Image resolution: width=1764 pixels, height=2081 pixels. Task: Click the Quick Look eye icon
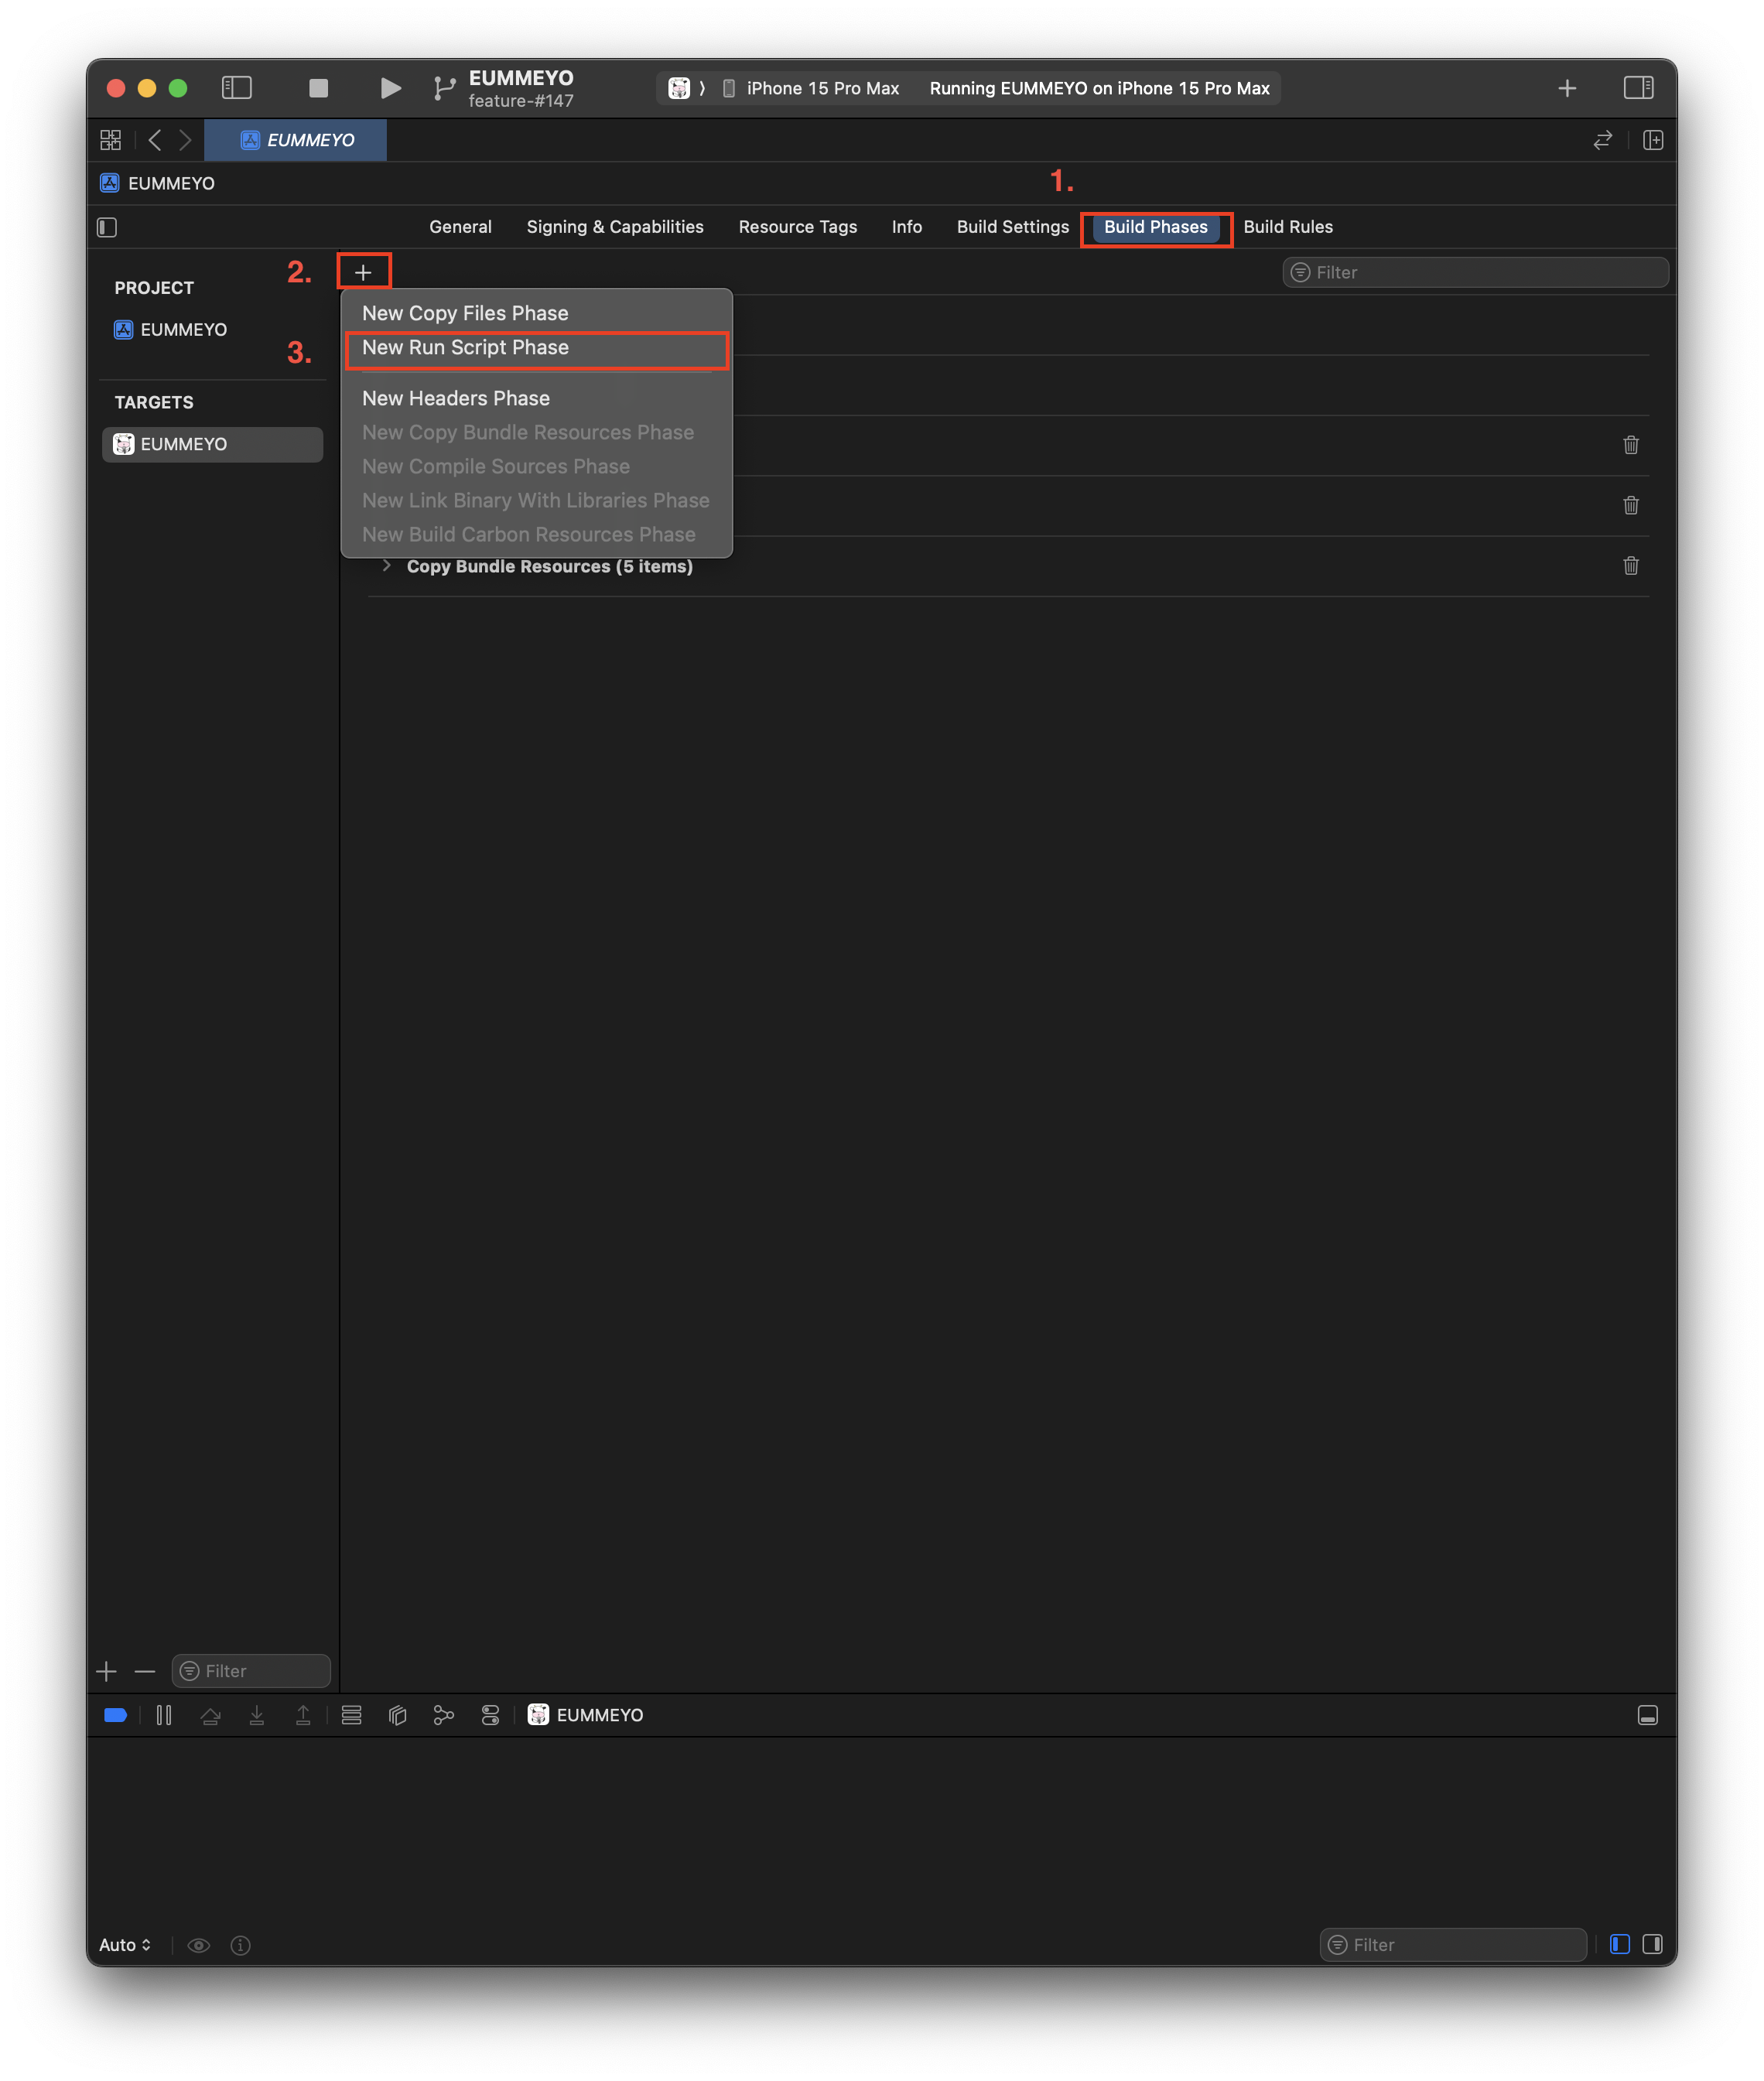[x=199, y=1944]
